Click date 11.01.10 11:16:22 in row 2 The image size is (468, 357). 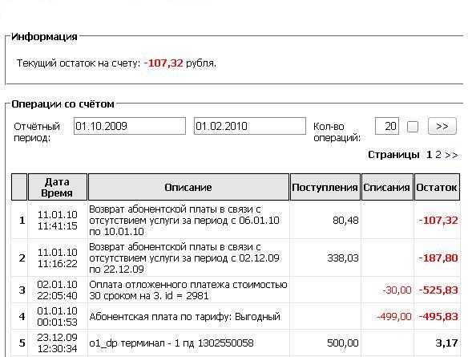coord(58,258)
